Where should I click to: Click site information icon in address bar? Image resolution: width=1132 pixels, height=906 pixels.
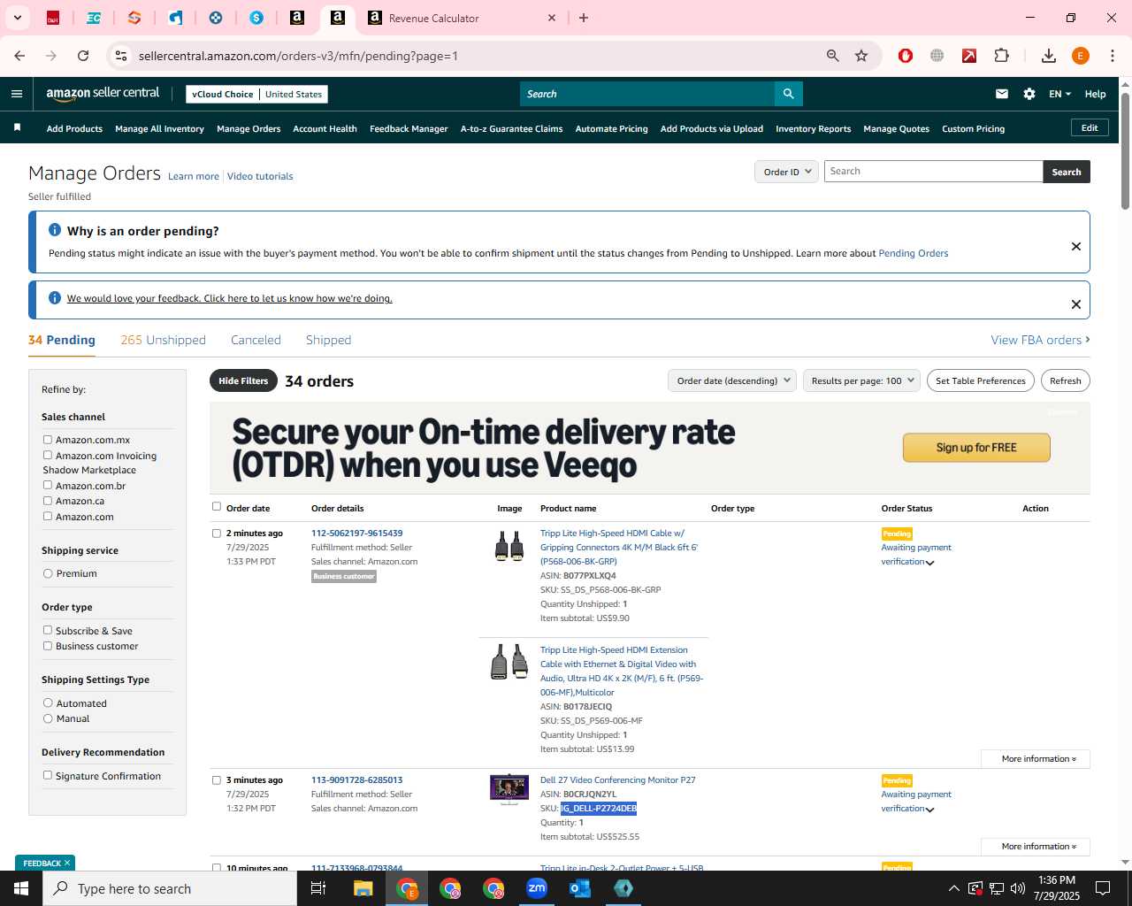click(121, 56)
